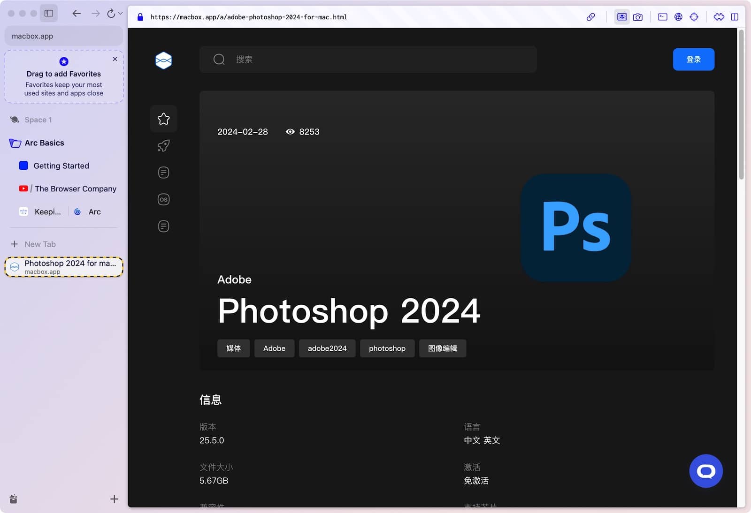Toggle the Arc sidebar visibility icon

pos(49,13)
